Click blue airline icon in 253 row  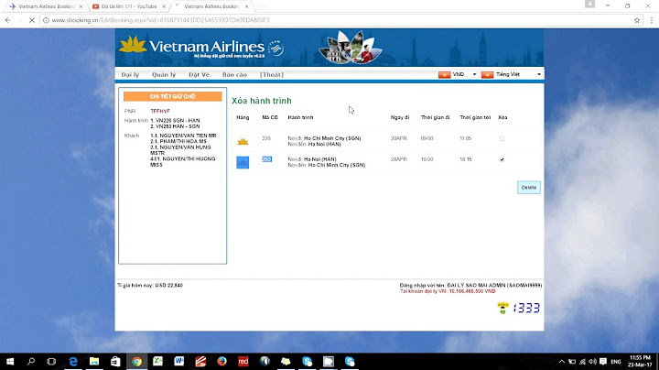point(243,162)
